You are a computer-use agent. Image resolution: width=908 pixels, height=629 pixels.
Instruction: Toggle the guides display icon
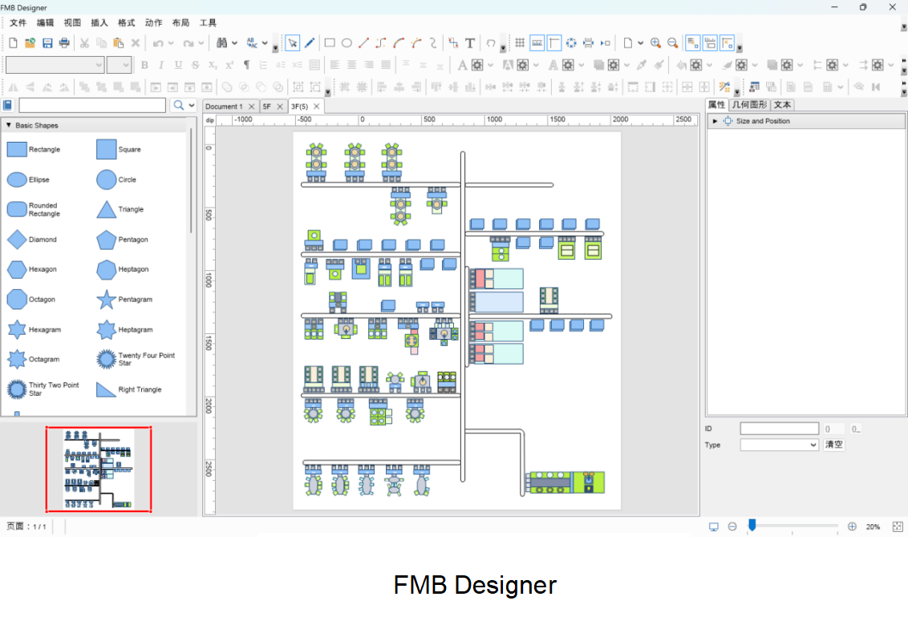(x=554, y=42)
